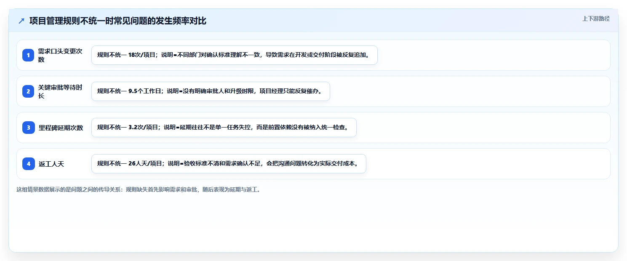The image size is (627, 261).
Task: Click the 返工人天 label
Action: click(x=51, y=164)
